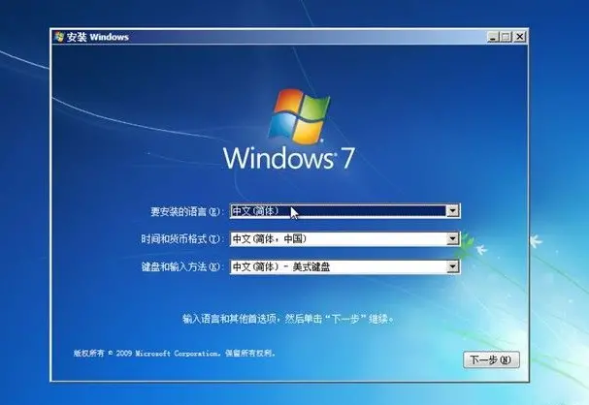The height and width of the screenshot is (405, 589).
Task: Click the 中文(简体，中国) format field
Action: pyautogui.click(x=344, y=239)
